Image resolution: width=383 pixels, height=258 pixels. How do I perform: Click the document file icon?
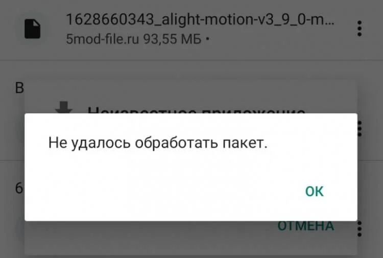[33, 29]
